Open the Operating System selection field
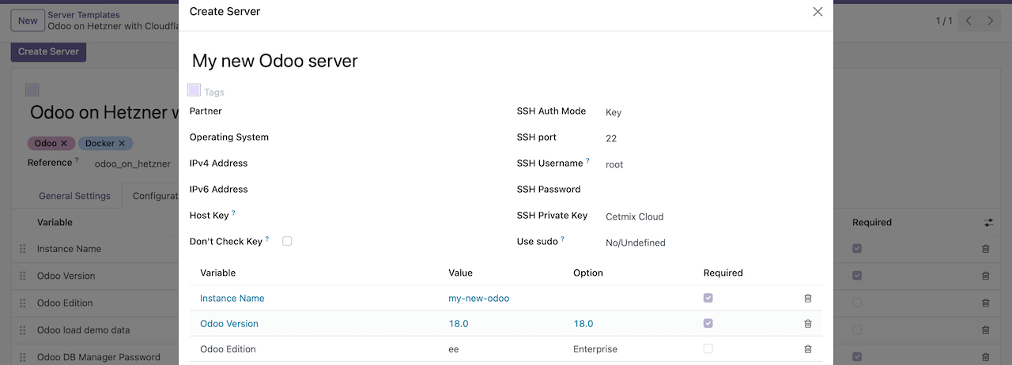Image resolution: width=1012 pixels, height=365 pixels. [387, 137]
